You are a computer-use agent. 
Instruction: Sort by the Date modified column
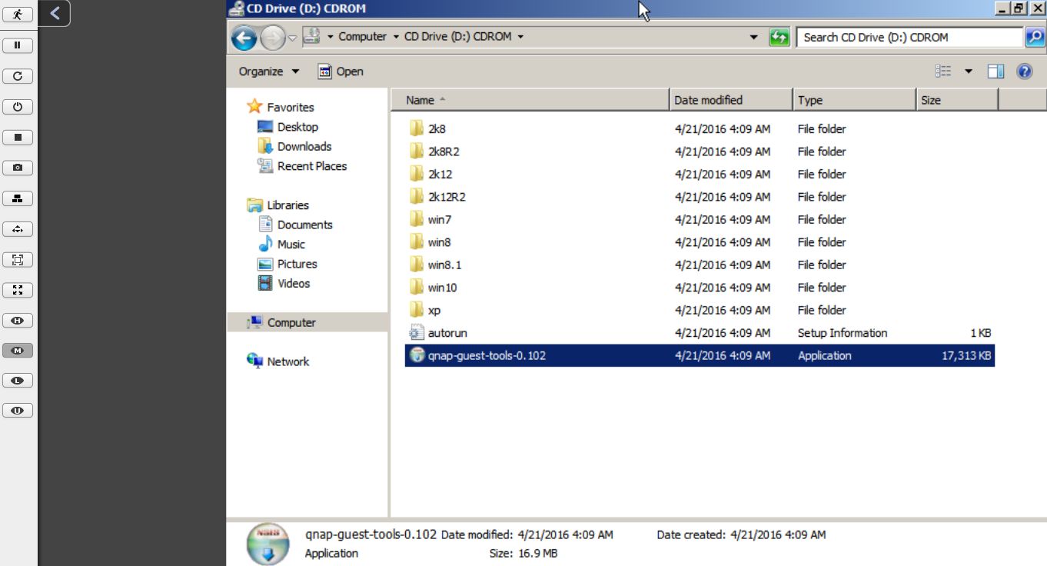pos(731,100)
